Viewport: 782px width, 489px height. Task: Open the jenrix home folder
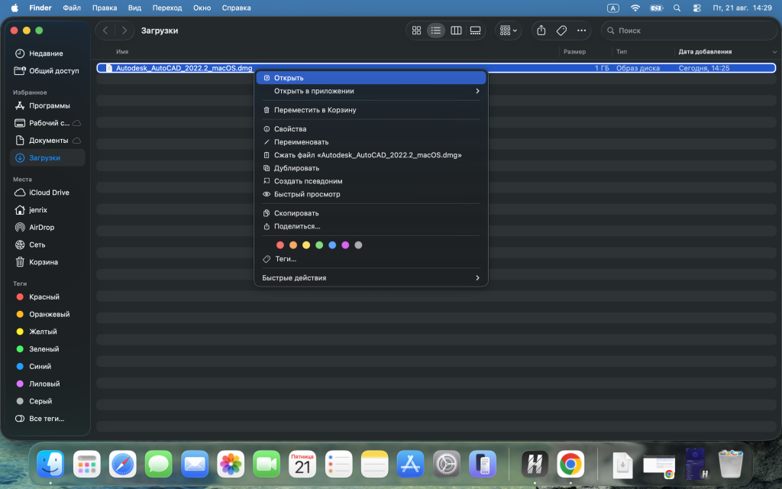[x=47, y=210]
